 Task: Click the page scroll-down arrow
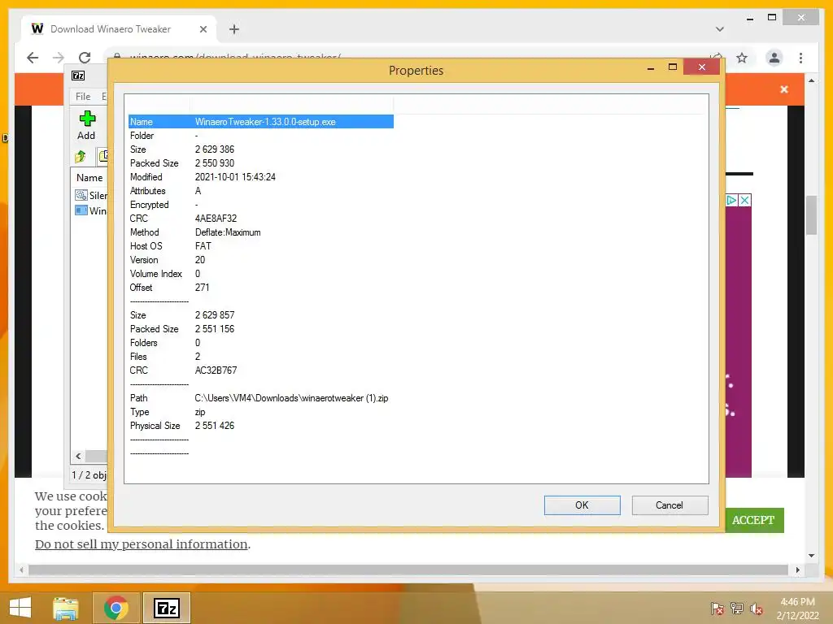pos(811,556)
